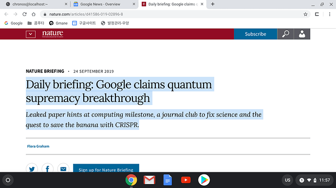This screenshot has height=188, width=336.
Task: Share the article via email icon
Action: 63,169
